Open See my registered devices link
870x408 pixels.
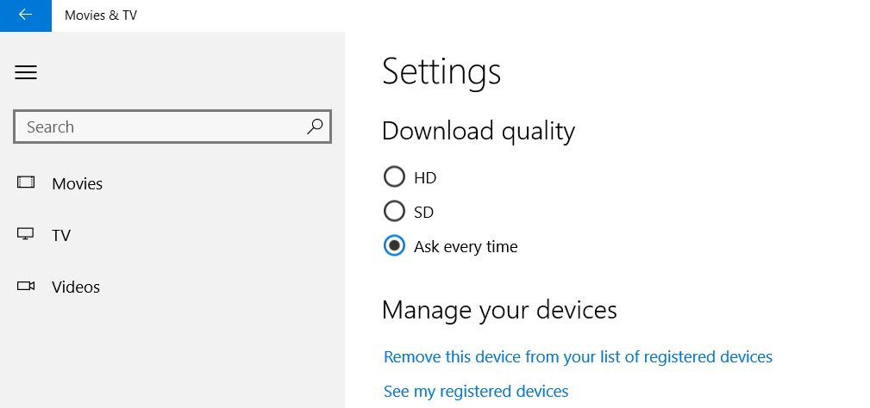476,392
